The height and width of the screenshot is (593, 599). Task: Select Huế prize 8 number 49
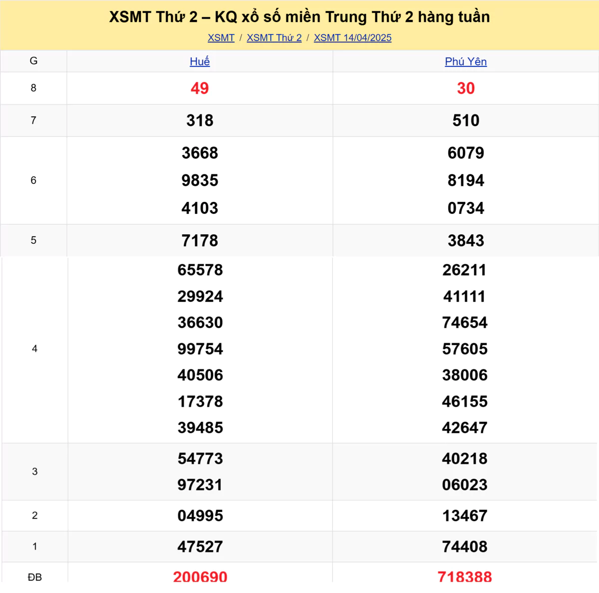(200, 88)
